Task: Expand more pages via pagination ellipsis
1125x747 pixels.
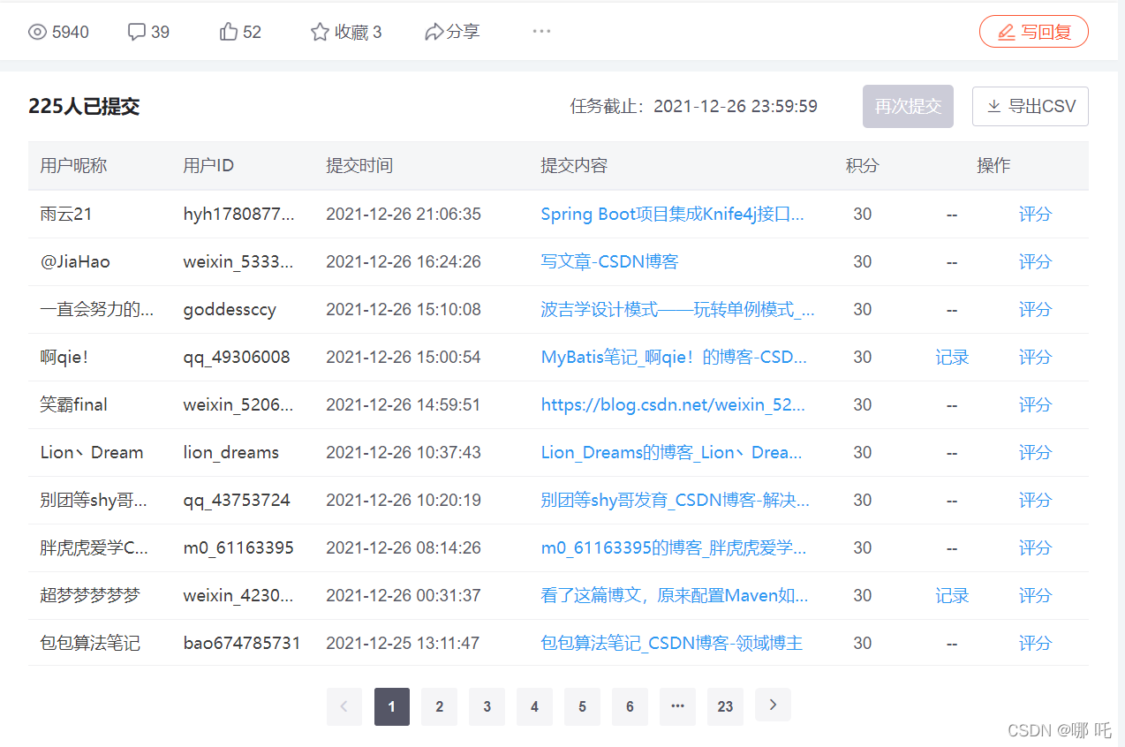Action: 677,706
